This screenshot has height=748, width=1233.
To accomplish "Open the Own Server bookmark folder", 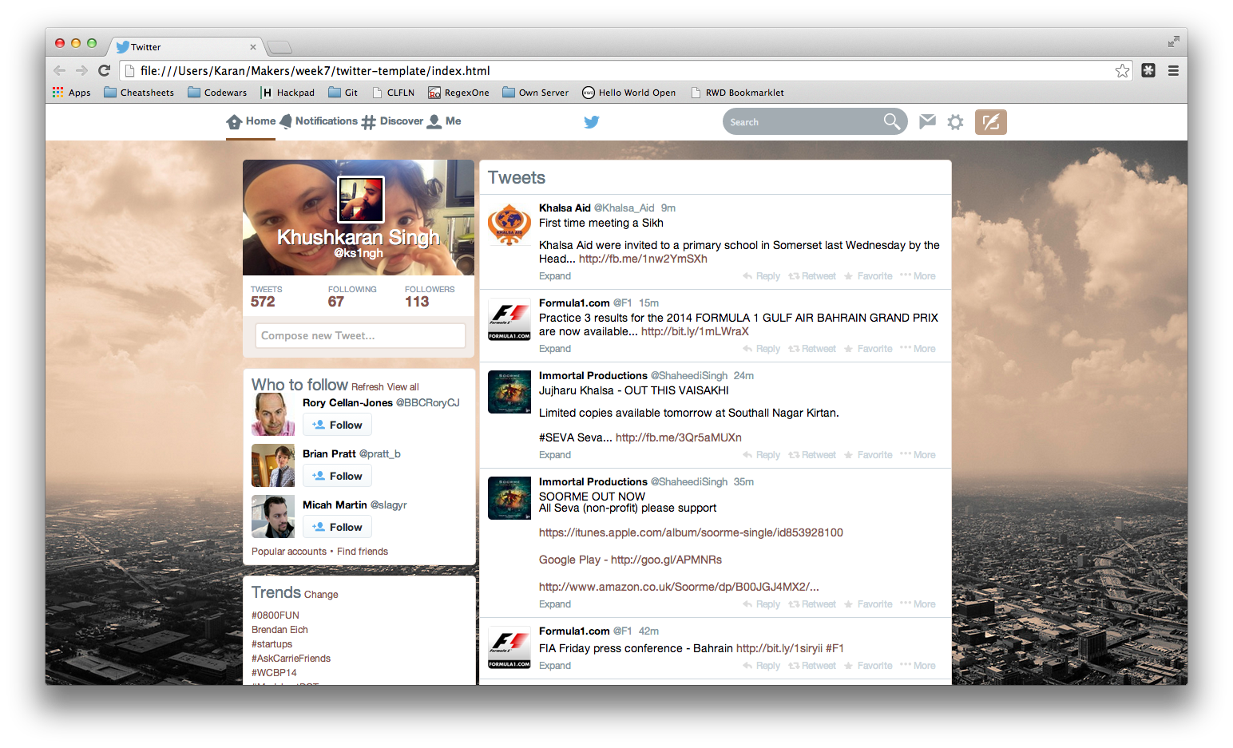I will (535, 93).
